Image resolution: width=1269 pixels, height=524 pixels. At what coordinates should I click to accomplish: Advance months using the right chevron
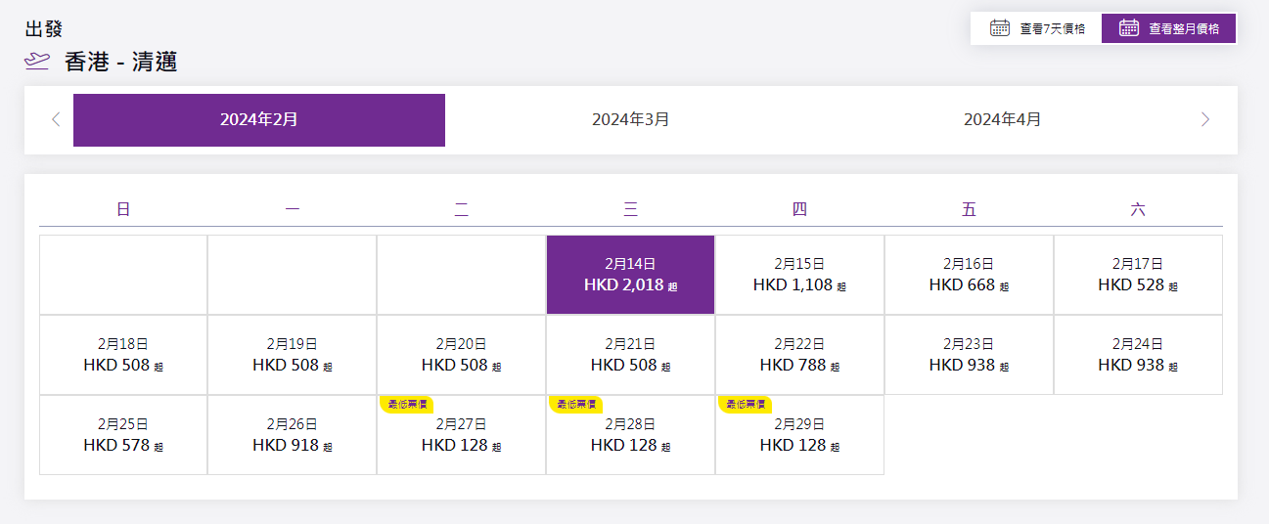[x=1204, y=119]
